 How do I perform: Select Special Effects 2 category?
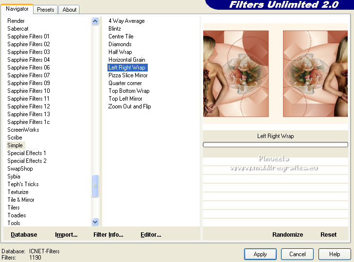(x=27, y=161)
